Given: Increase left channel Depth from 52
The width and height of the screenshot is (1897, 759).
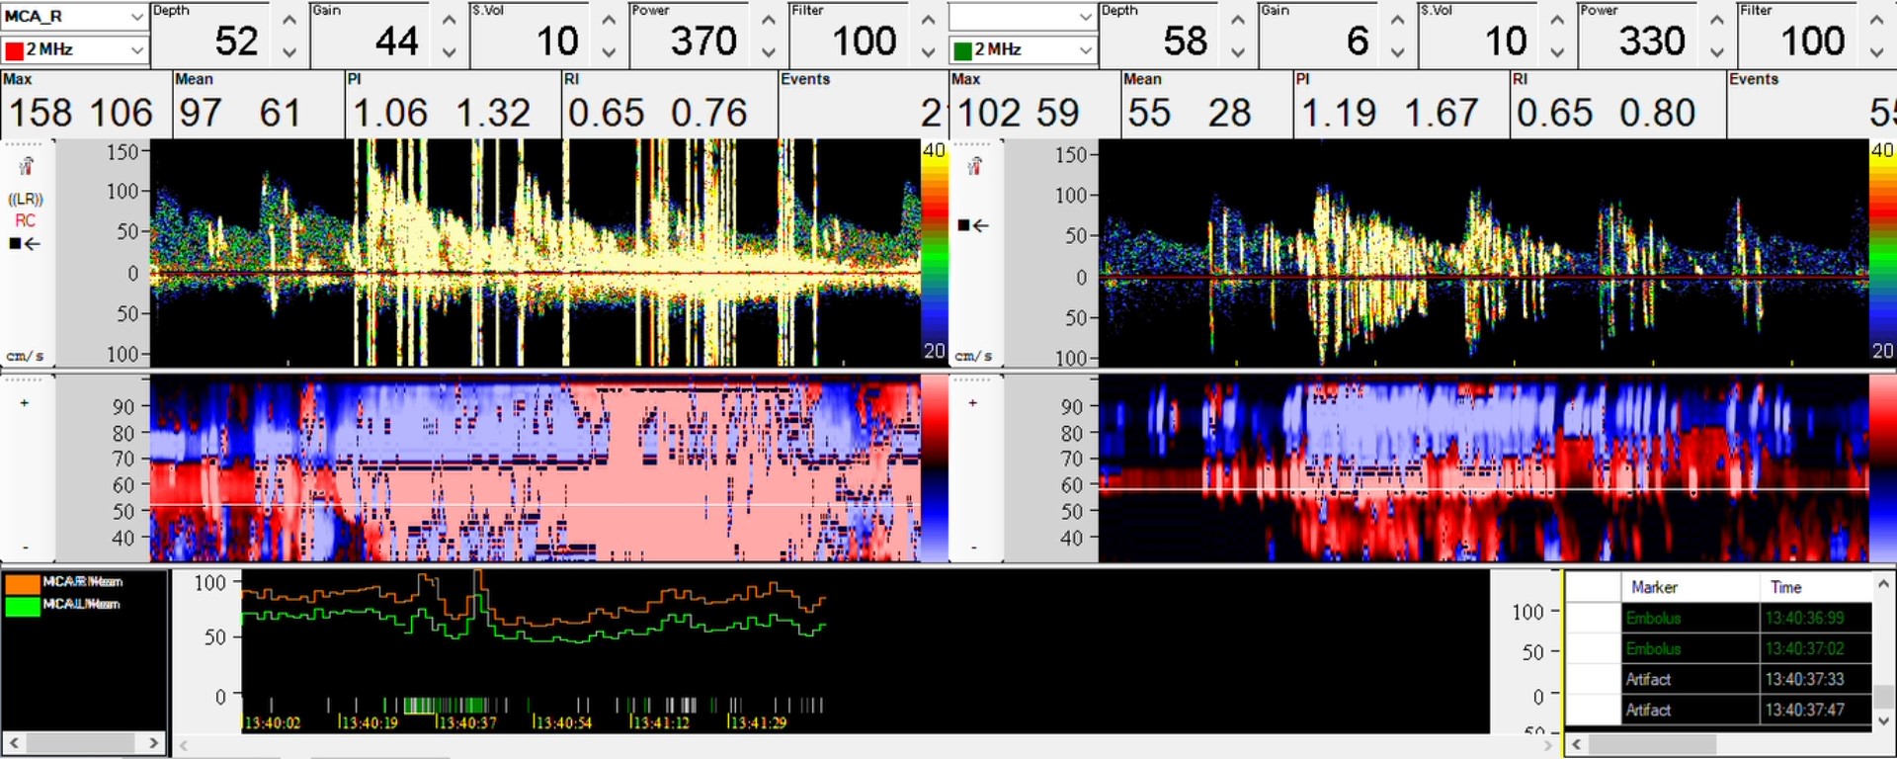Looking at the screenshot, I should pyautogui.click(x=289, y=19).
